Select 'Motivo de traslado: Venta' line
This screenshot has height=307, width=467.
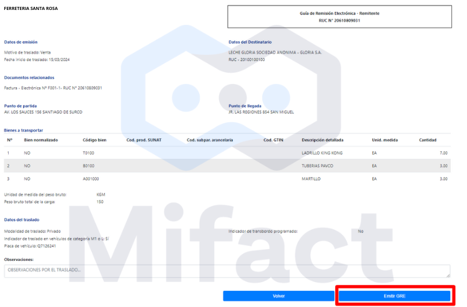27,52
